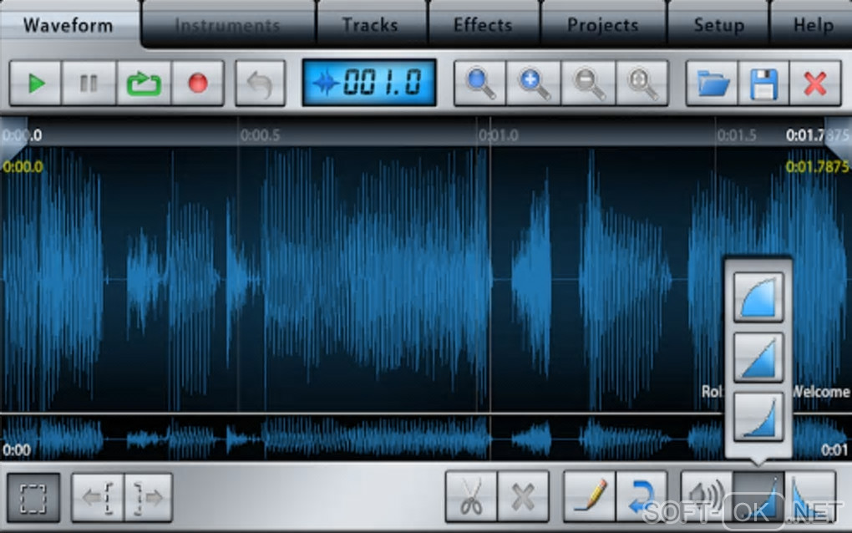Start recording with the red Record button
The width and height of the screenshot is (852, 533).
coord(198,84)
